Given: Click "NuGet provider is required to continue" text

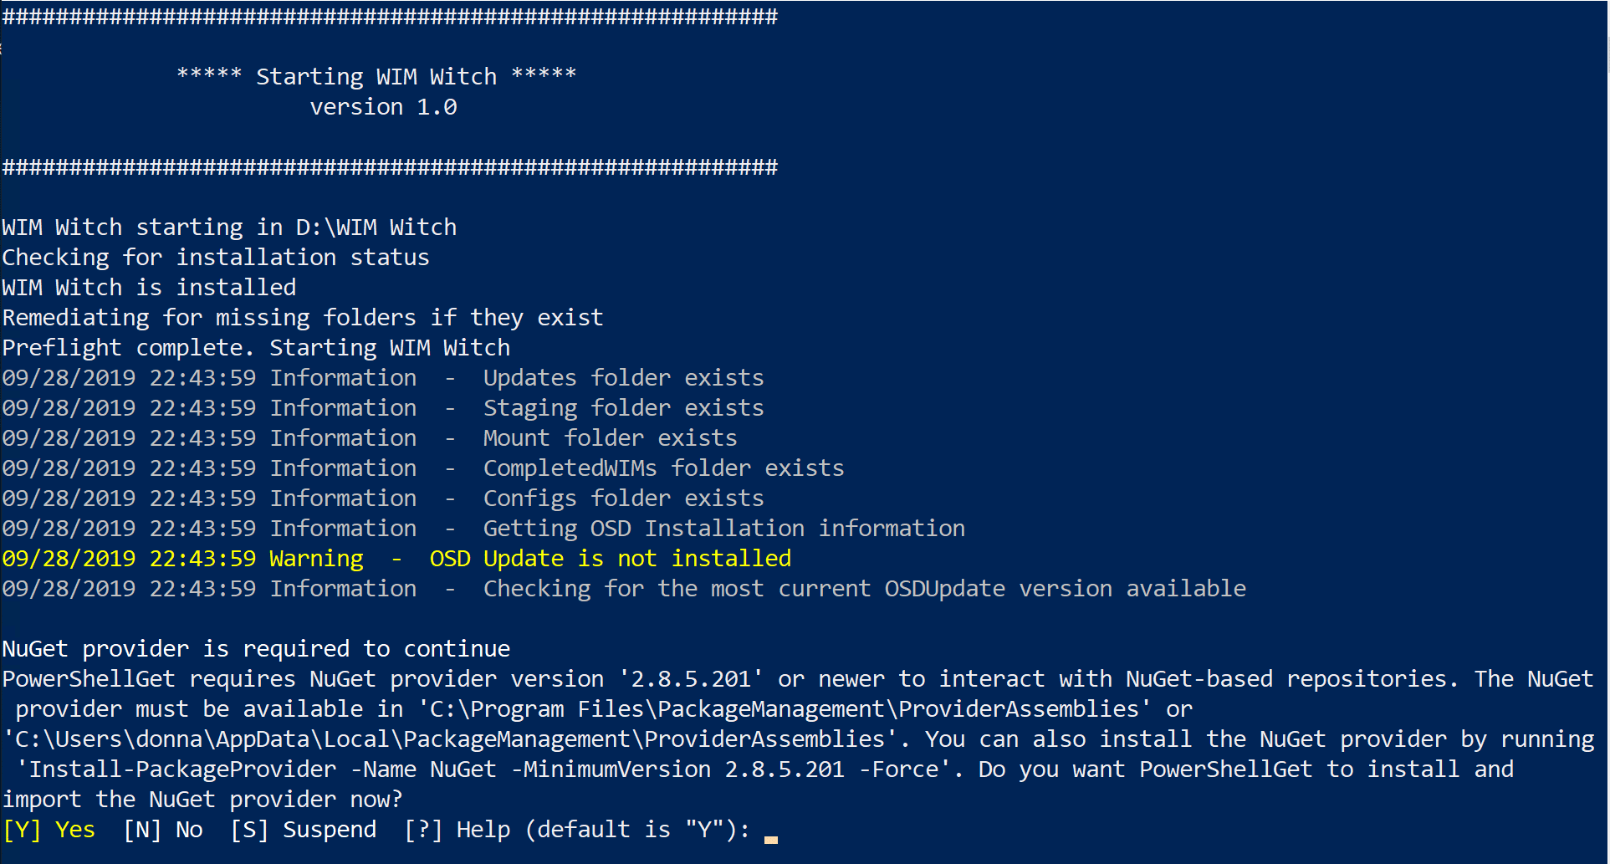Looking at the screenshot, I should pos(256,649).
